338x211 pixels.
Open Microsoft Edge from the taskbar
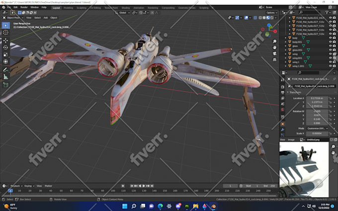tap(160, 206)
